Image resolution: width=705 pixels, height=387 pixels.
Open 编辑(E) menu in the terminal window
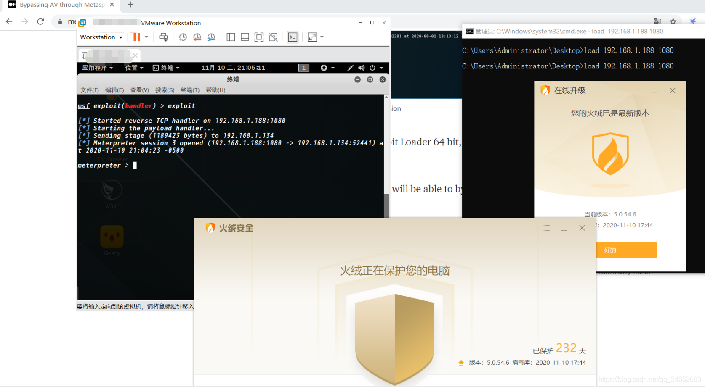114,90
